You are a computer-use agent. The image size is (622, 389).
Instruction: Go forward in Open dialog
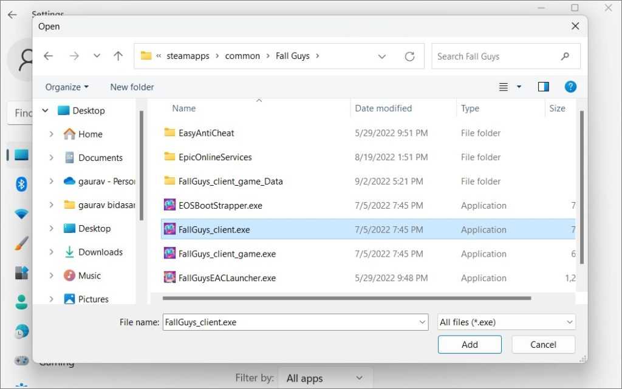(74, 56)
